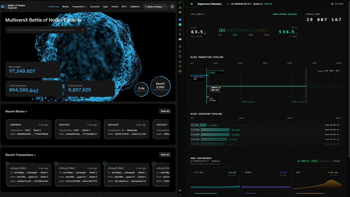Screen dimensions: 350x197
Task: Click the GX label at sidebar bottom
Action: click(x=180, y=191)
